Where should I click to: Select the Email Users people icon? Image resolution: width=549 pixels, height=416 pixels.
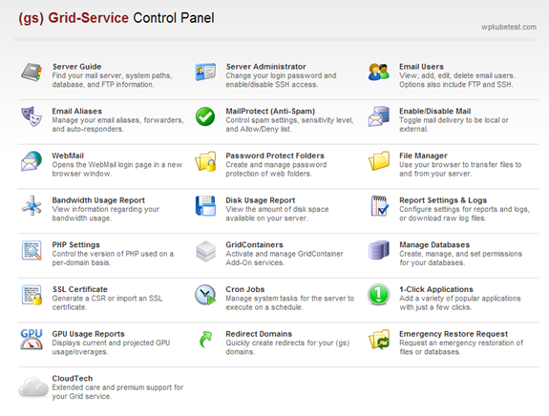[378, 73]
